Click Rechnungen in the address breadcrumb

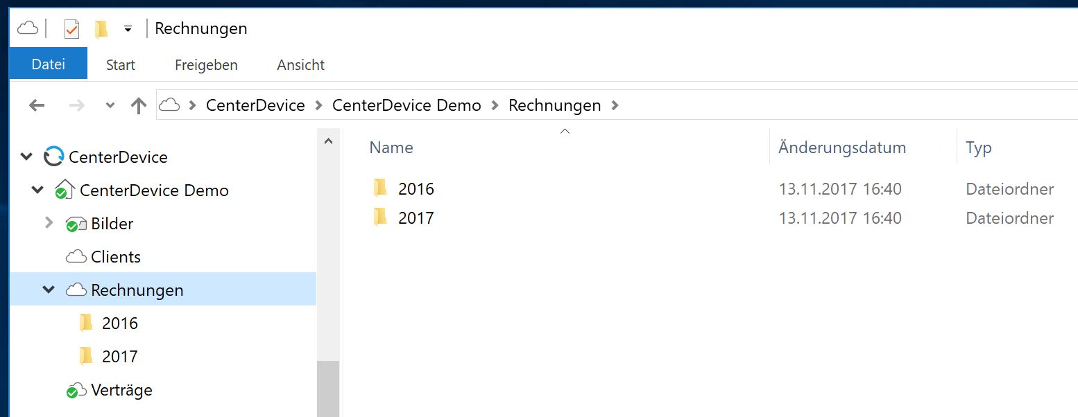coord(555,105)
